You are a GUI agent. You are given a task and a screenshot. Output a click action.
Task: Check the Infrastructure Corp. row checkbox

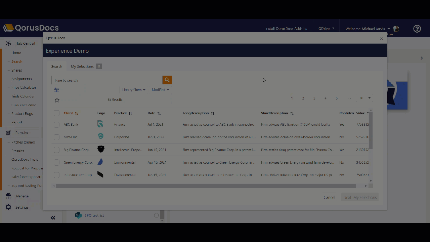click(x=56, y=175)
